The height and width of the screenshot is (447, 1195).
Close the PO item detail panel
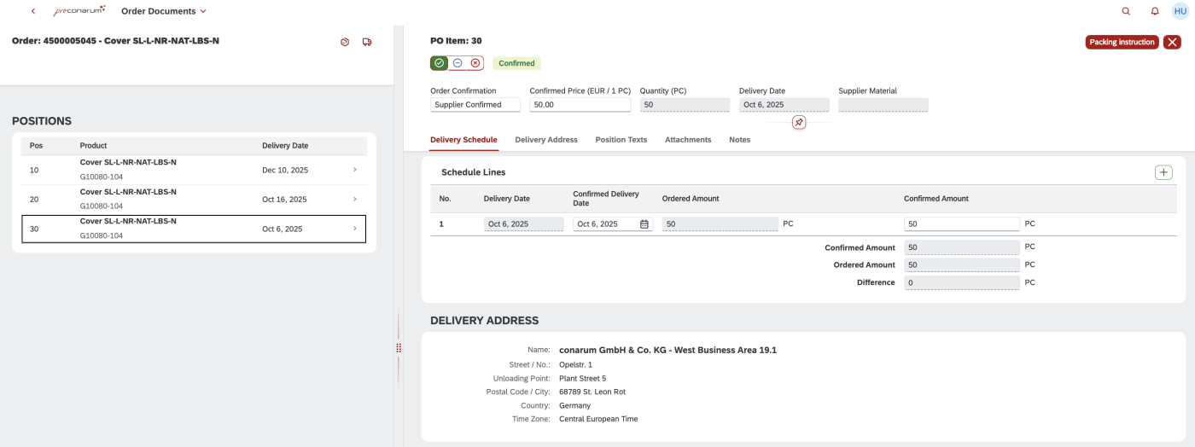coord(1172,42)
